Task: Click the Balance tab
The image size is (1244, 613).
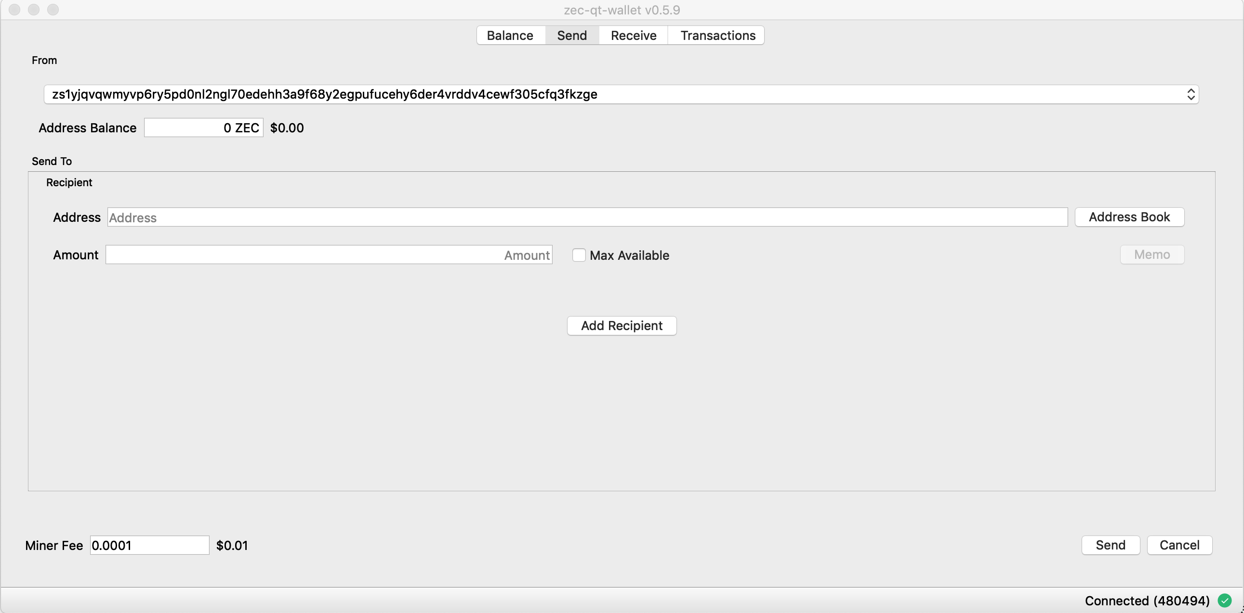Action: tap(509, 35)
